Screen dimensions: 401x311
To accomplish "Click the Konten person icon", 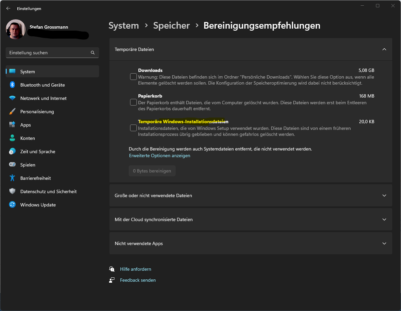I will point(12,138).
